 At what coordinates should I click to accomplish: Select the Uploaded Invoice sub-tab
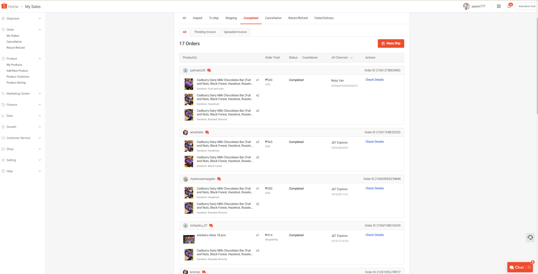235,32
